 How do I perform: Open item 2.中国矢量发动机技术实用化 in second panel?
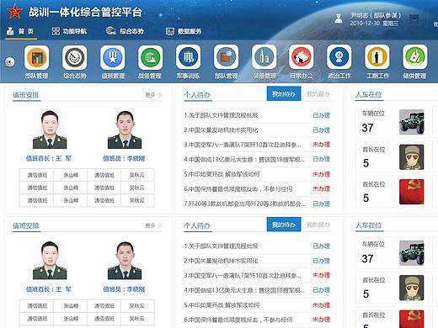(221, 261)
